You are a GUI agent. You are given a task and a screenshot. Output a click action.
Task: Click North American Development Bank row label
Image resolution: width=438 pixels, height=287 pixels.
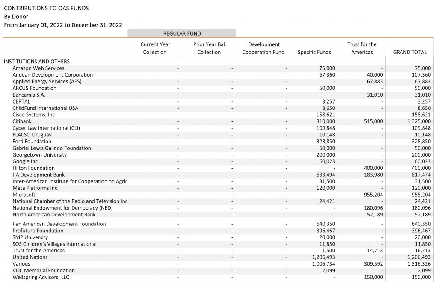(x=54, y=215)
